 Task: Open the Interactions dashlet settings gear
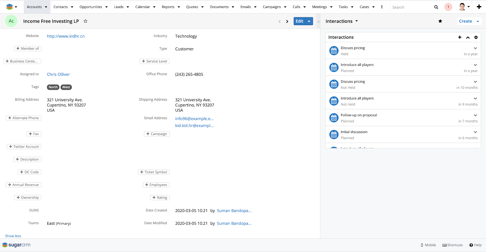476,37
